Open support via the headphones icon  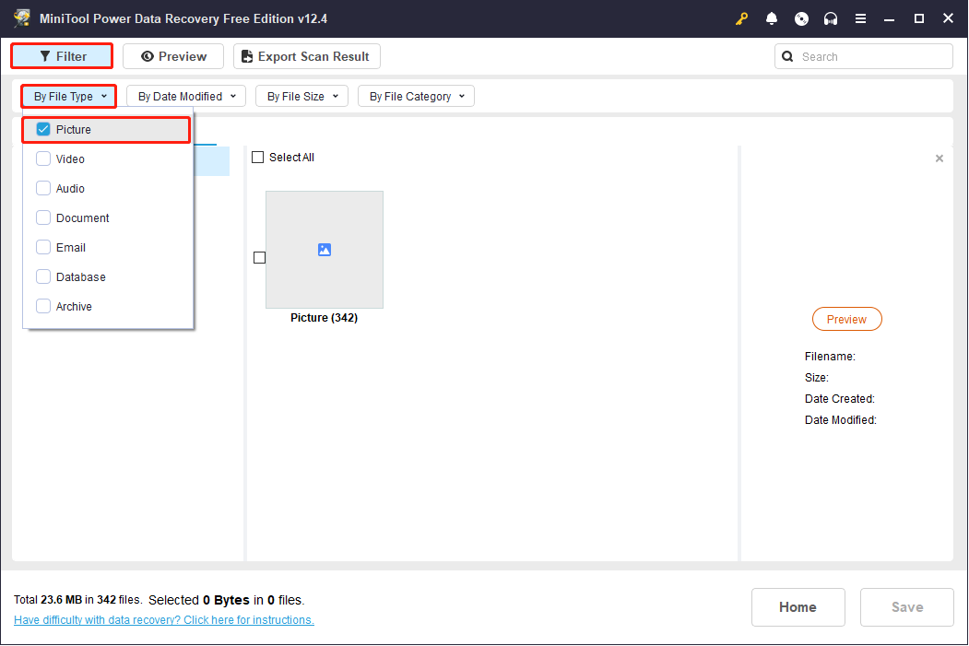(x=831, y=18)
